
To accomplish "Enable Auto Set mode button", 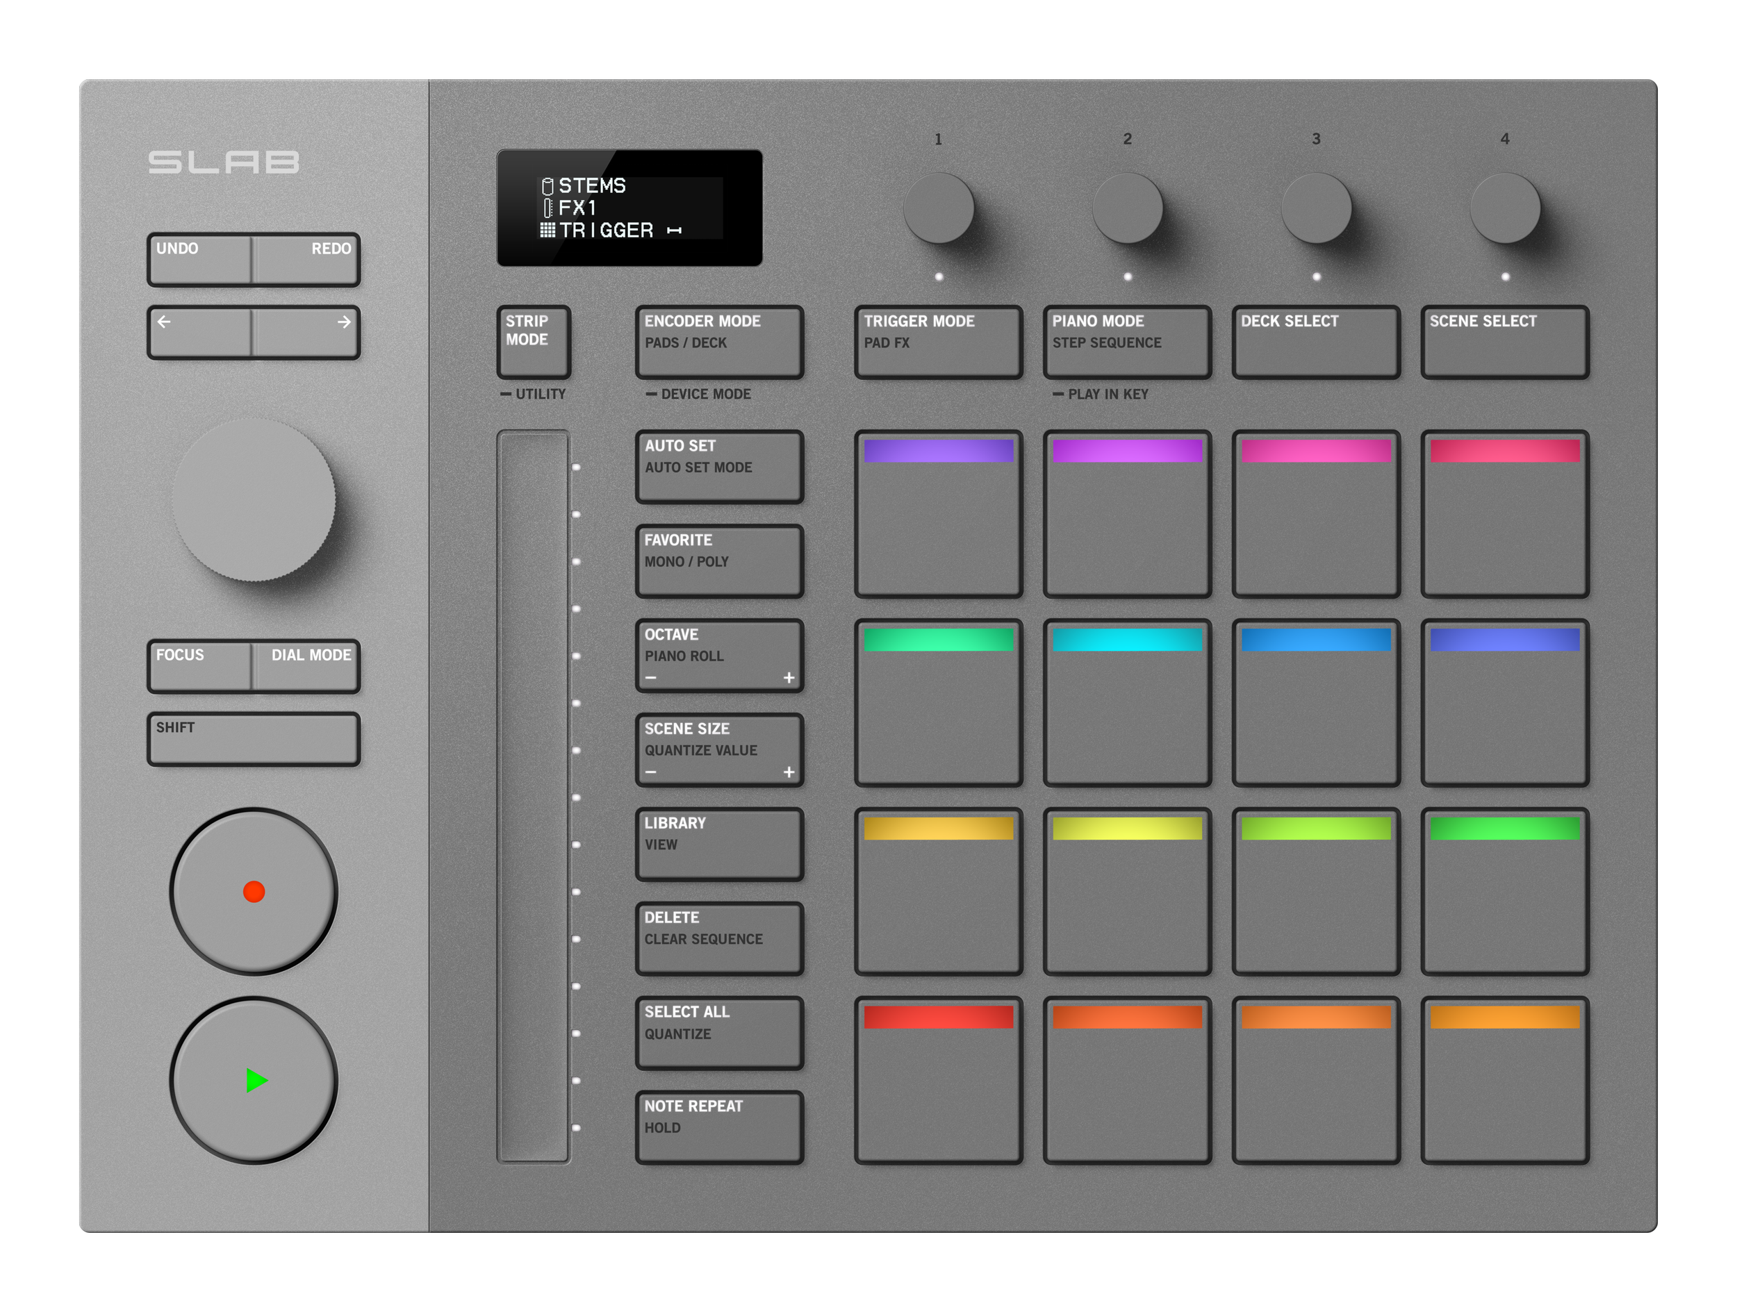I will [718, 466].
